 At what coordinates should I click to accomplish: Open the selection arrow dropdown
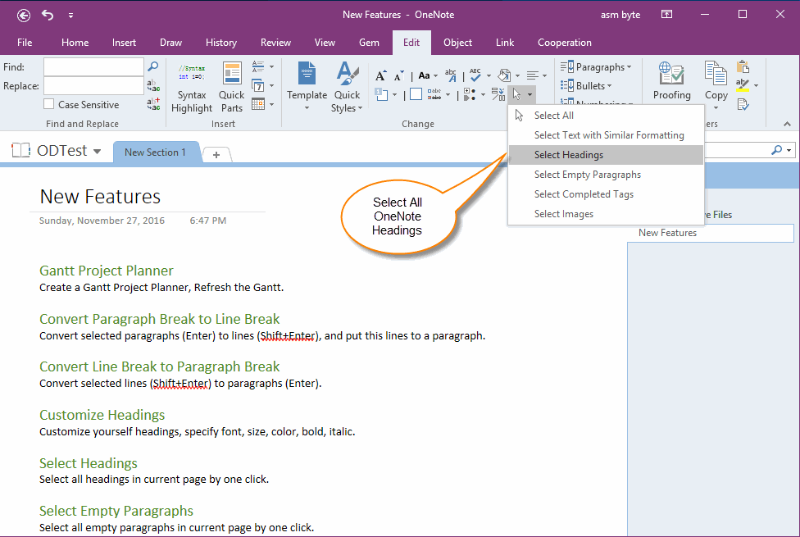pyautogui.click(x=530, y=94)
